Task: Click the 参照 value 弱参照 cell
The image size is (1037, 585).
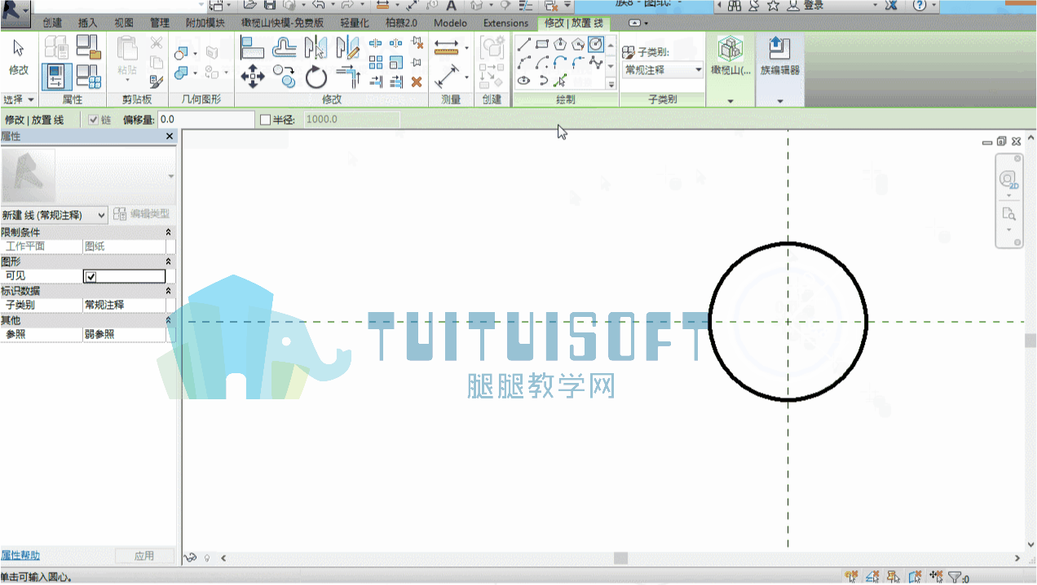Action: [x=124, y=335]
